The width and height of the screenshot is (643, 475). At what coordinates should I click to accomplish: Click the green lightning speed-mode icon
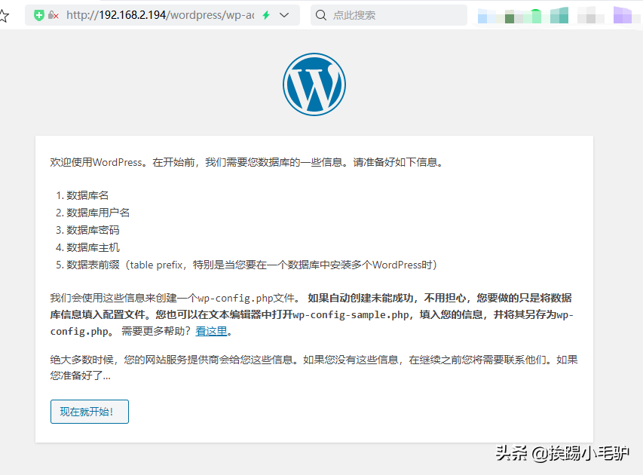click(266, 15)
